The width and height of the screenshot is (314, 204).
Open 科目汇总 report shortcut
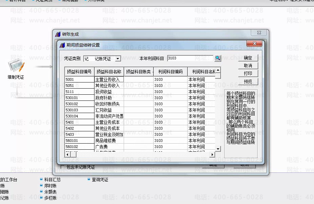click(52, 180)
